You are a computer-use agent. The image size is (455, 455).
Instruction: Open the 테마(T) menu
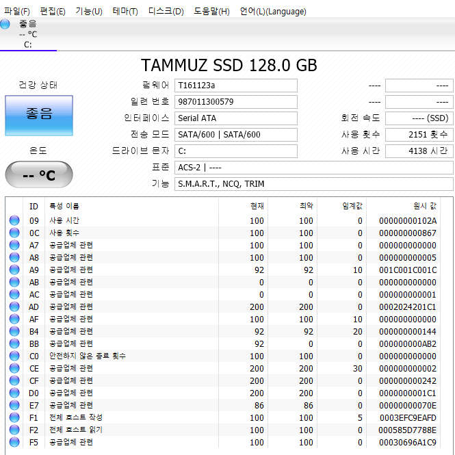(x=125, y=12)
